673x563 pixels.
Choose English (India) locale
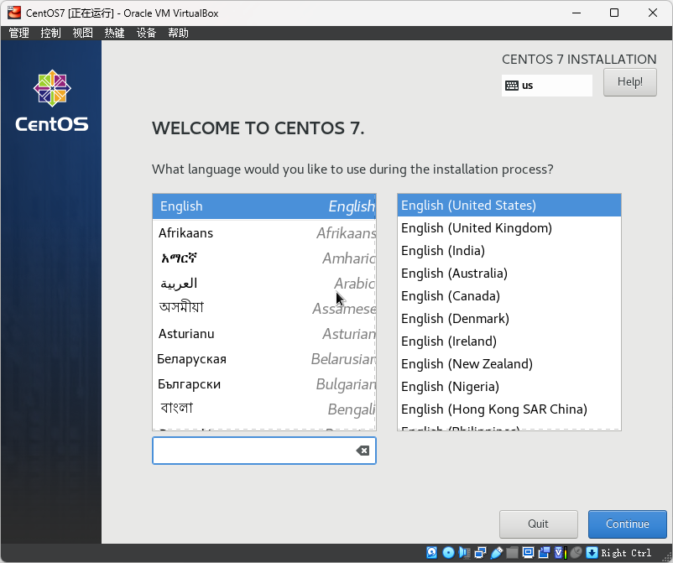[509, 251]
